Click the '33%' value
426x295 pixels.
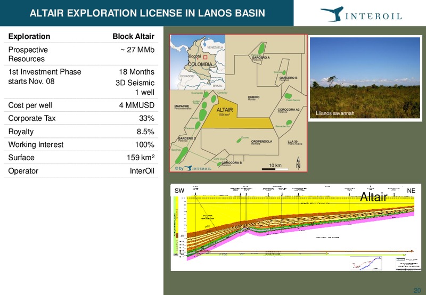(x=147, y=118)
